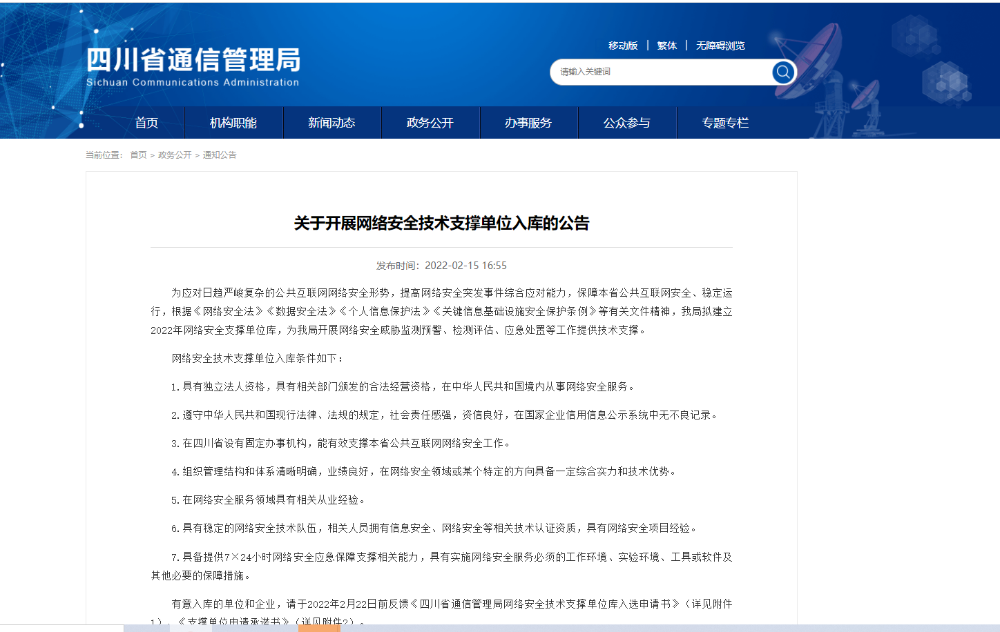Open the 专题专栏 navigation menu
Viewport: 1000px width, 632px height.
pos(725,123)
